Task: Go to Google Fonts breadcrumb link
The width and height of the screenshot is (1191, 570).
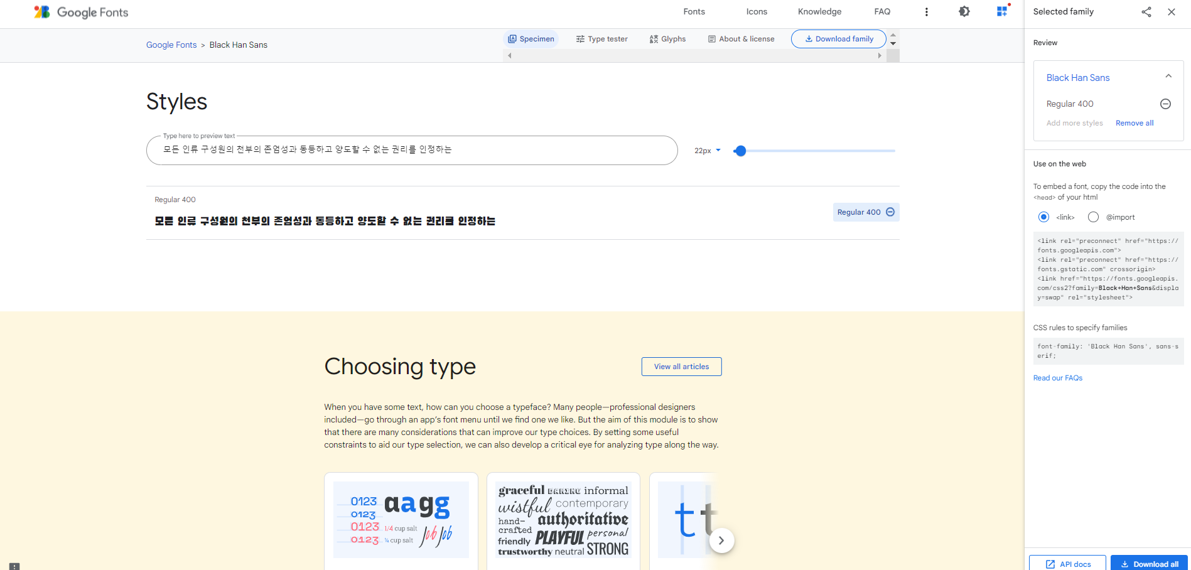Action: pyautogui.click(x=171, y=45)
